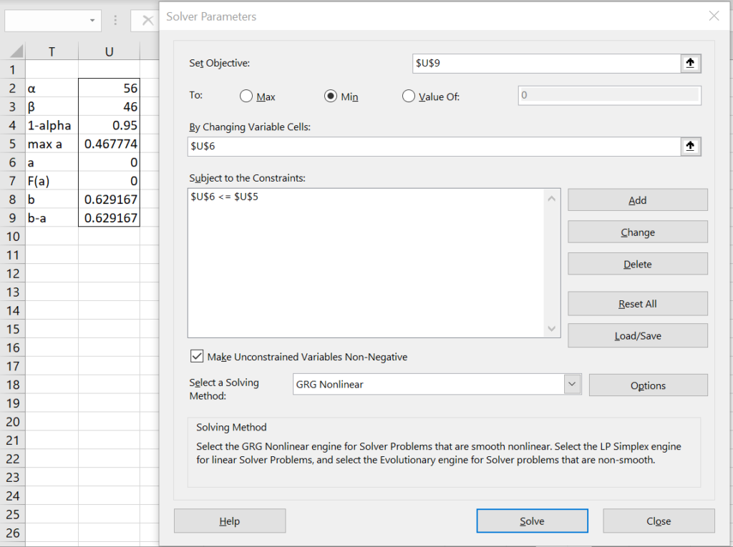733x547 pixels.
Task: Click the Solve button
Action: pos(532,521)
